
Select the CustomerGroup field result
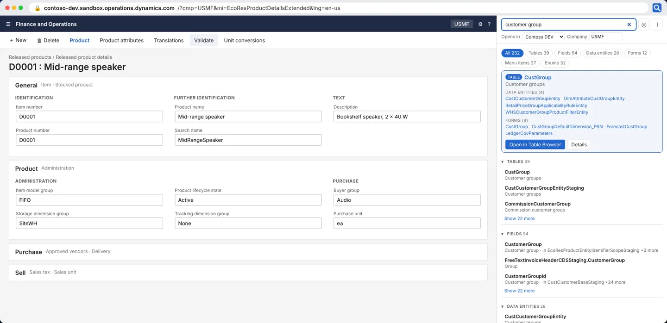pyautogui.click(x=581, y=247)
